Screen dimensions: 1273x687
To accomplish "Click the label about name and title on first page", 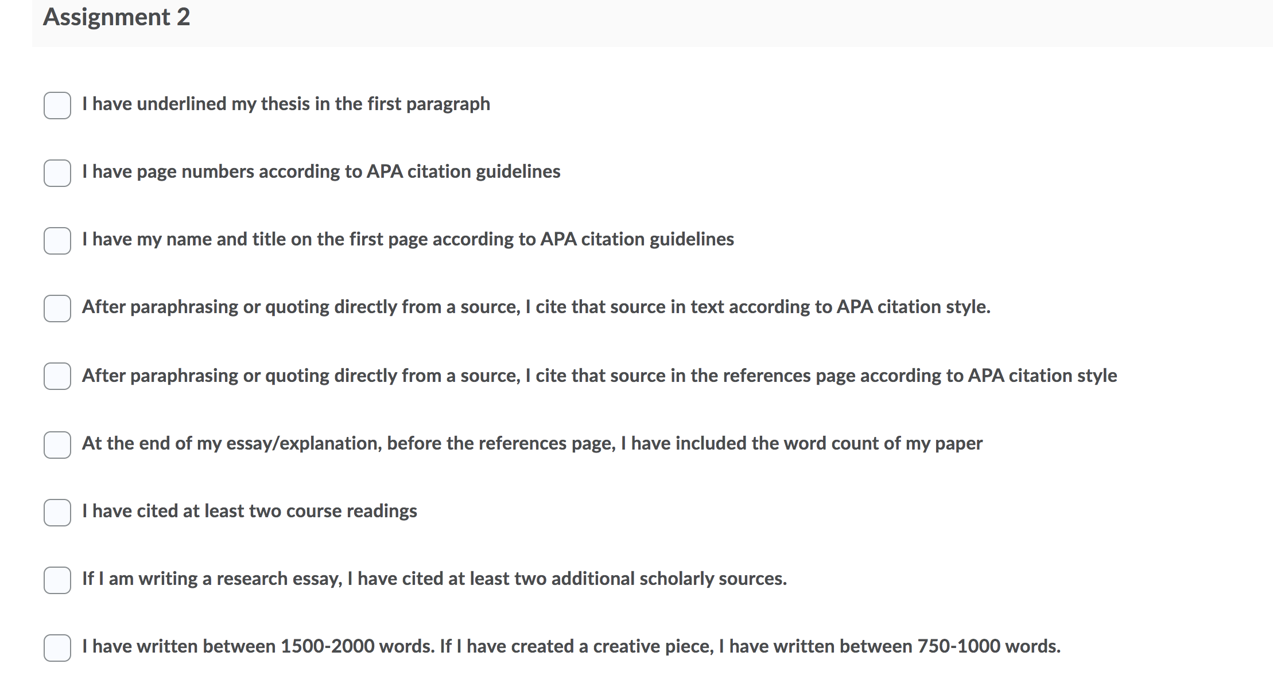I will (x=408, y=240).
